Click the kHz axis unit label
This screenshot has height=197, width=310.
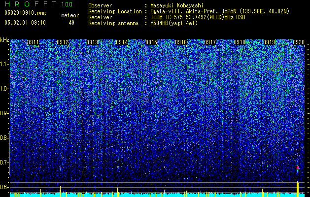point(4,40)
